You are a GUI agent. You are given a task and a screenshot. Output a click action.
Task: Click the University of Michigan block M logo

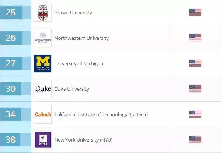pos(43,63)
